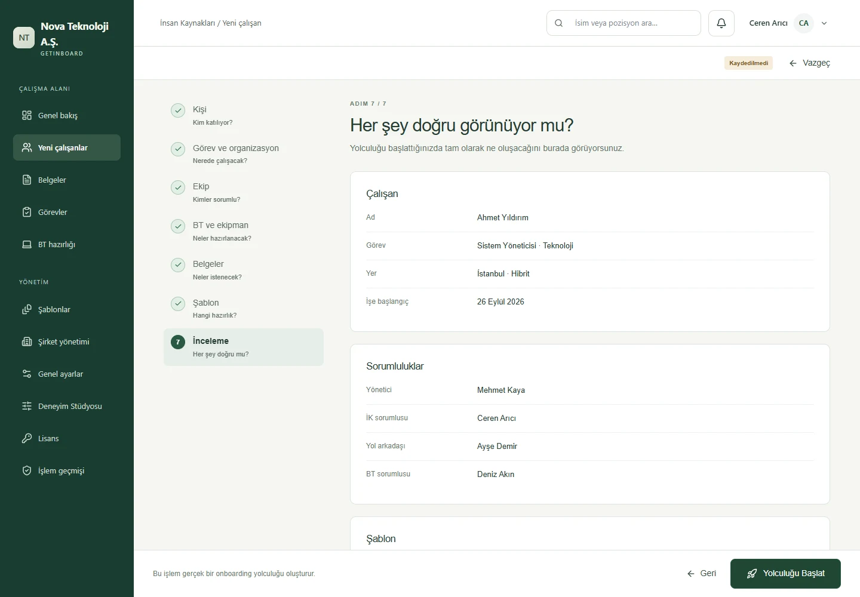Click the Genel bakış dashboard icon
Screen dimensions: 860x597
(x=27, y=115)
